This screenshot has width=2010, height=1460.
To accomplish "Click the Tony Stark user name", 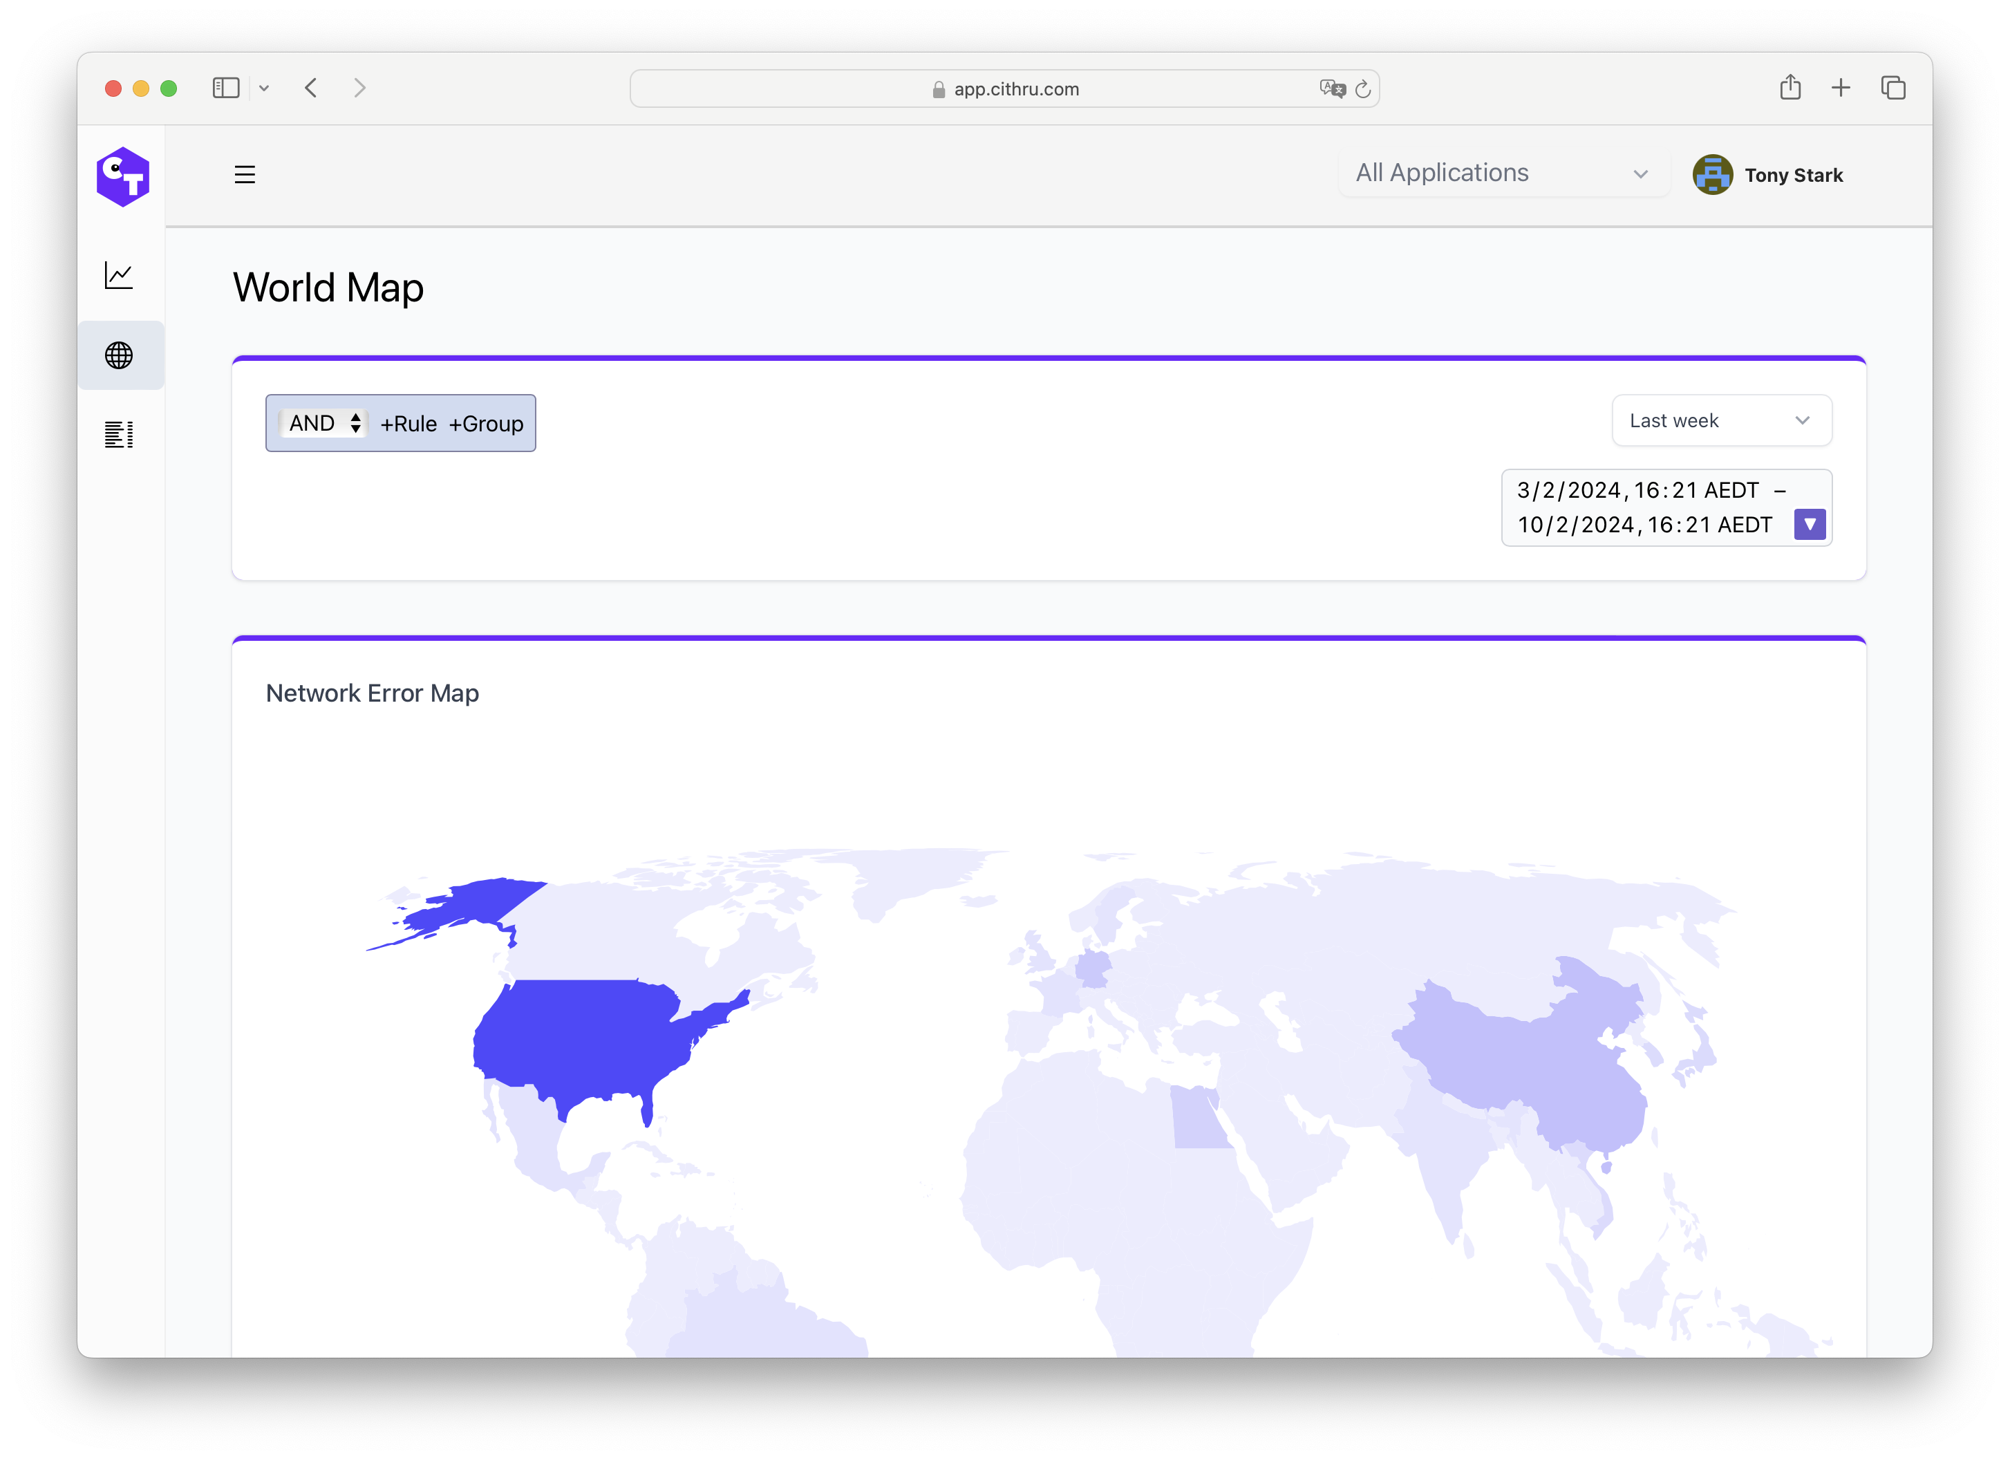I will point(1794,176).
